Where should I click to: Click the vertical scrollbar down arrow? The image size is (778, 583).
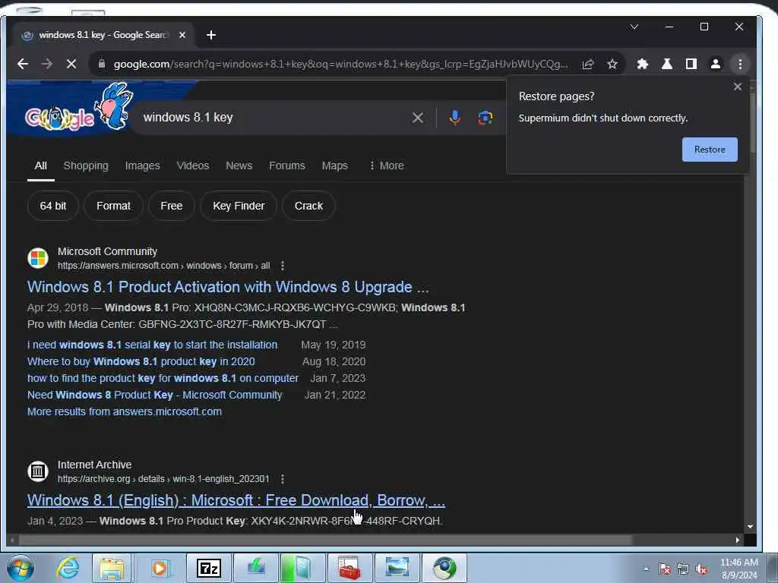(x=750, y=527)
